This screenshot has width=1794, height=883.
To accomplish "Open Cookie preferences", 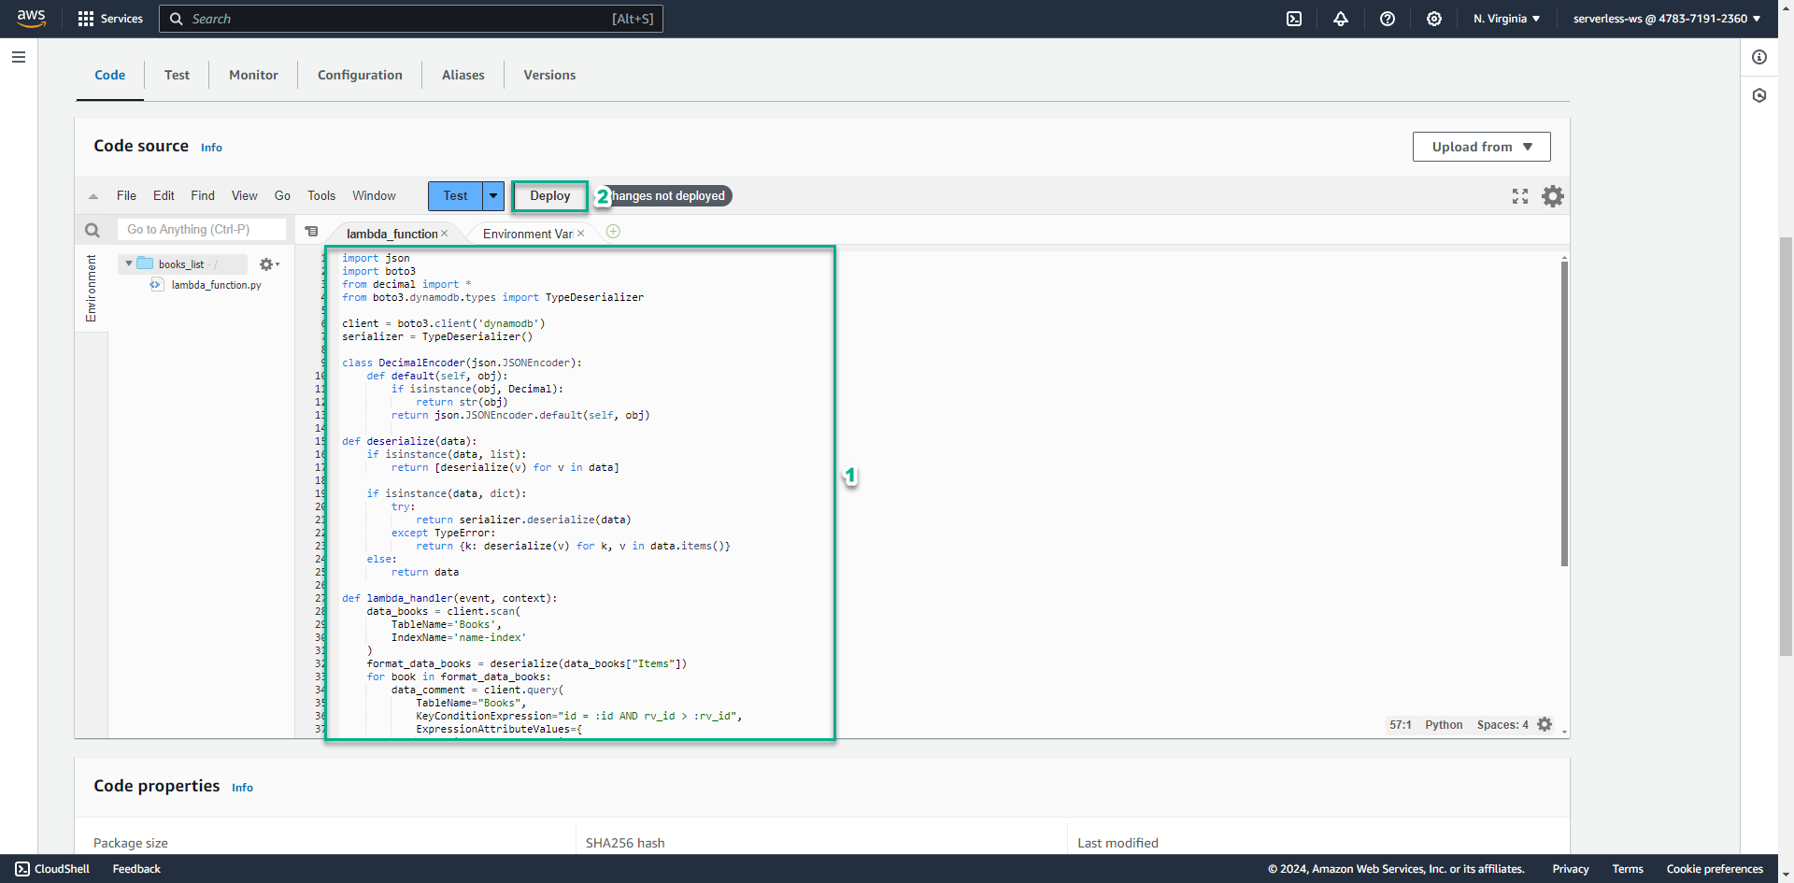I will tap(1715, 869).
